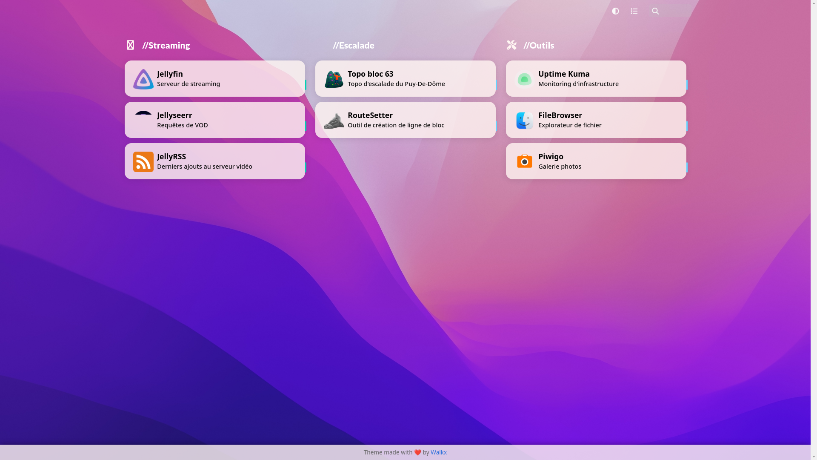Image resolution: width=817 pixels, height=460 pixels.
Task: Click the Jellyfin triangle logo icon
Action: click(x=143, y=79)
